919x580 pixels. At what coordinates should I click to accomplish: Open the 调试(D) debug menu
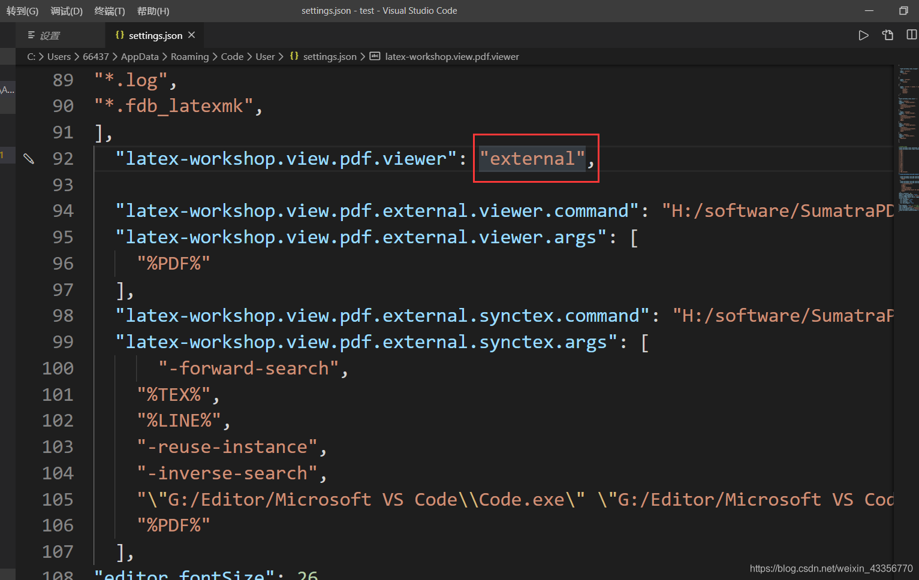click(67, 11)
